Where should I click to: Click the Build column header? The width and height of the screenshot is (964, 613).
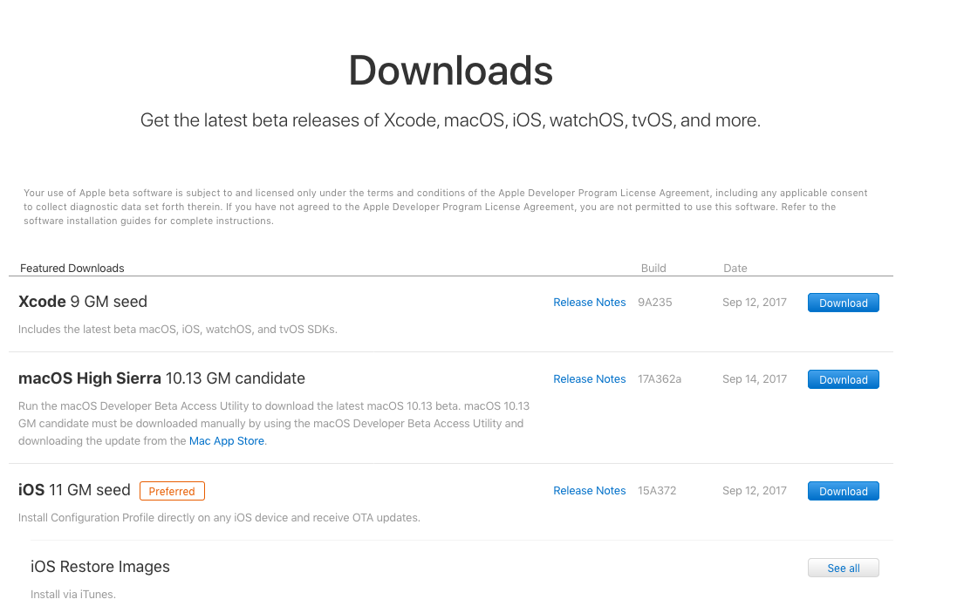click(x=653, y=269)
